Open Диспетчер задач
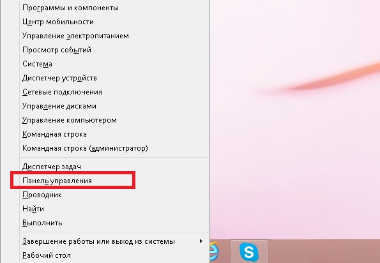 114,167
